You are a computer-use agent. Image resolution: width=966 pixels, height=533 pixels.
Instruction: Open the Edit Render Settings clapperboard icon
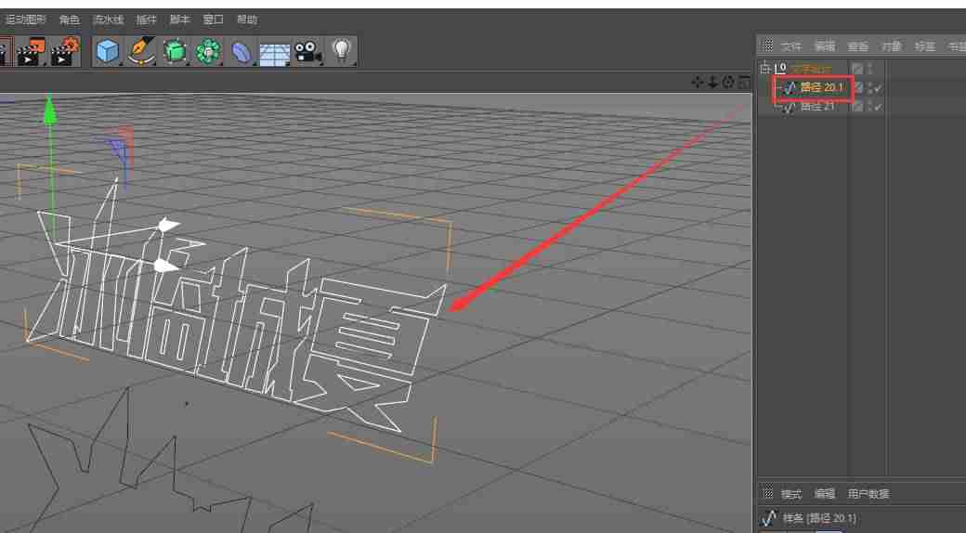(65, 52)
